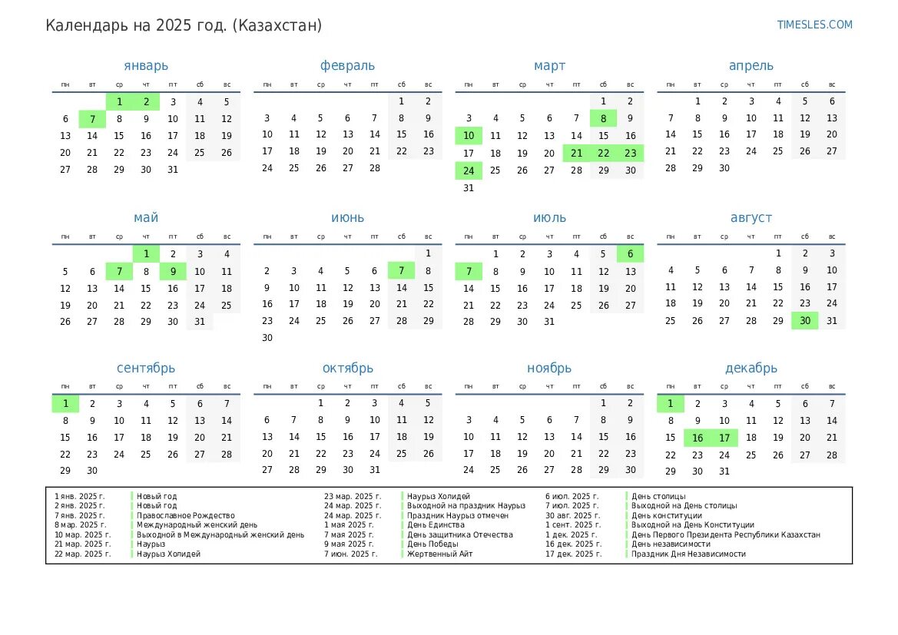This screenshot has width=898, height=635.
Task: Select highlighted January 7 holiday date
Action: pos(92,119)
